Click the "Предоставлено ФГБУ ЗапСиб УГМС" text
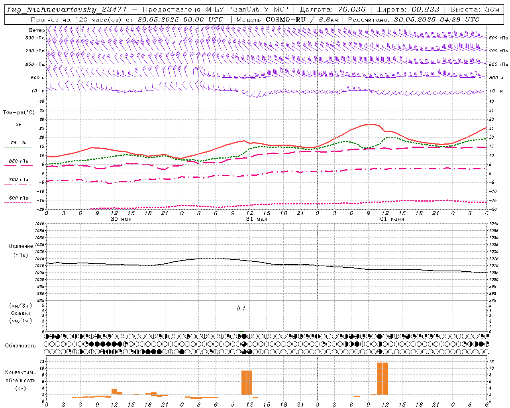Screen dimensions: 510x408 (x=216, y=10)
